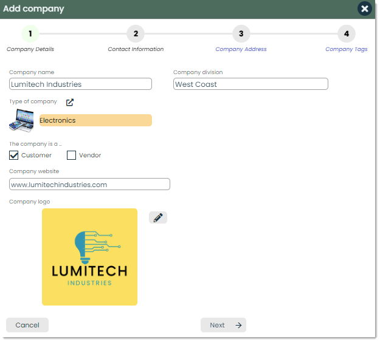Click the Type of company label

[33, 101]
